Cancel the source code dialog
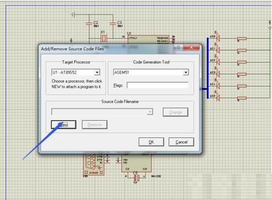This screenshot has height=200, width=272. coord(181,142)
